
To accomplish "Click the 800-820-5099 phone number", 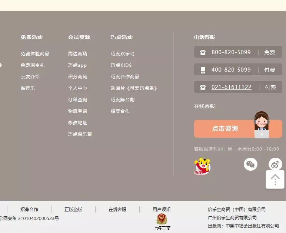I will 231,52.
